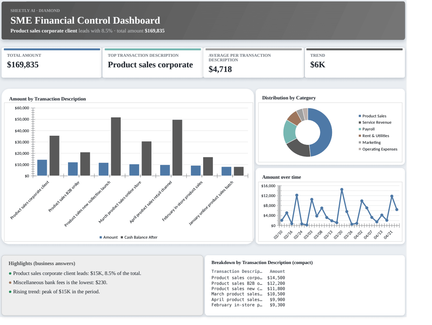432x325 pixels.
Task: Click the 'Product sales B2B order' axis label
Action: coord(64,197)
